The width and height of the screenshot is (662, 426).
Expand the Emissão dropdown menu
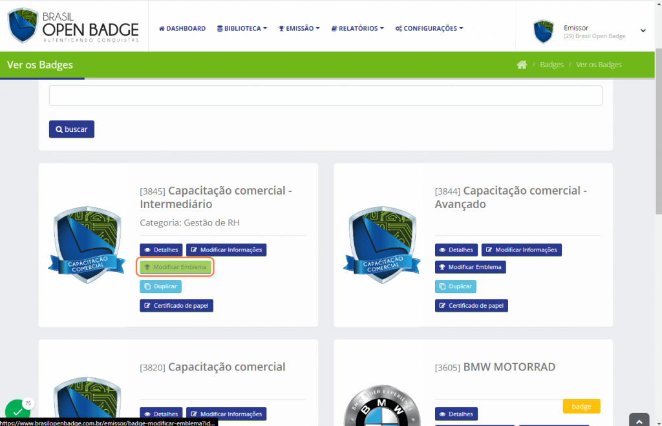click(299, 28)
